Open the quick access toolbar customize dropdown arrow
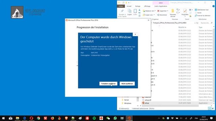This screenshot has height=121, width=216. [x=129, y=3]
